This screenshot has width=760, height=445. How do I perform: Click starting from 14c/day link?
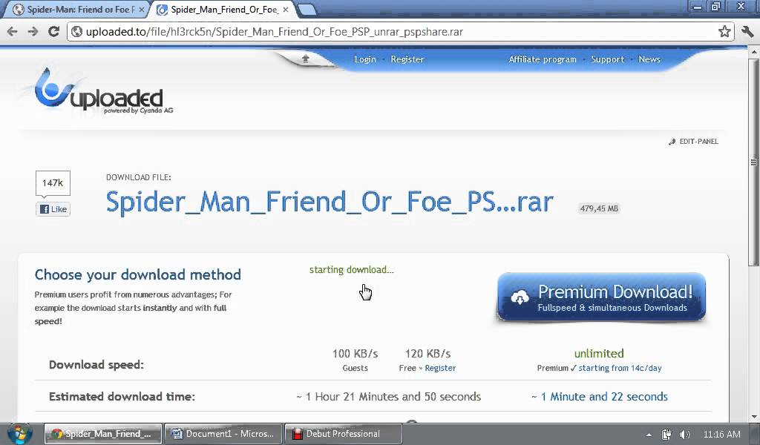620,368
